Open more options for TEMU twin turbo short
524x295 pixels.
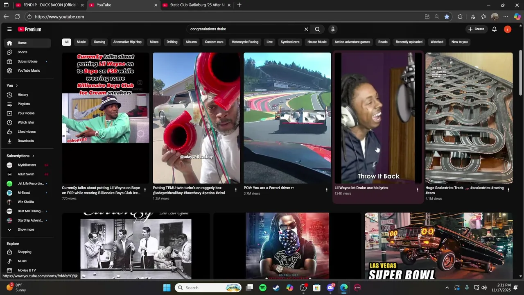click(x=236, y=190)
